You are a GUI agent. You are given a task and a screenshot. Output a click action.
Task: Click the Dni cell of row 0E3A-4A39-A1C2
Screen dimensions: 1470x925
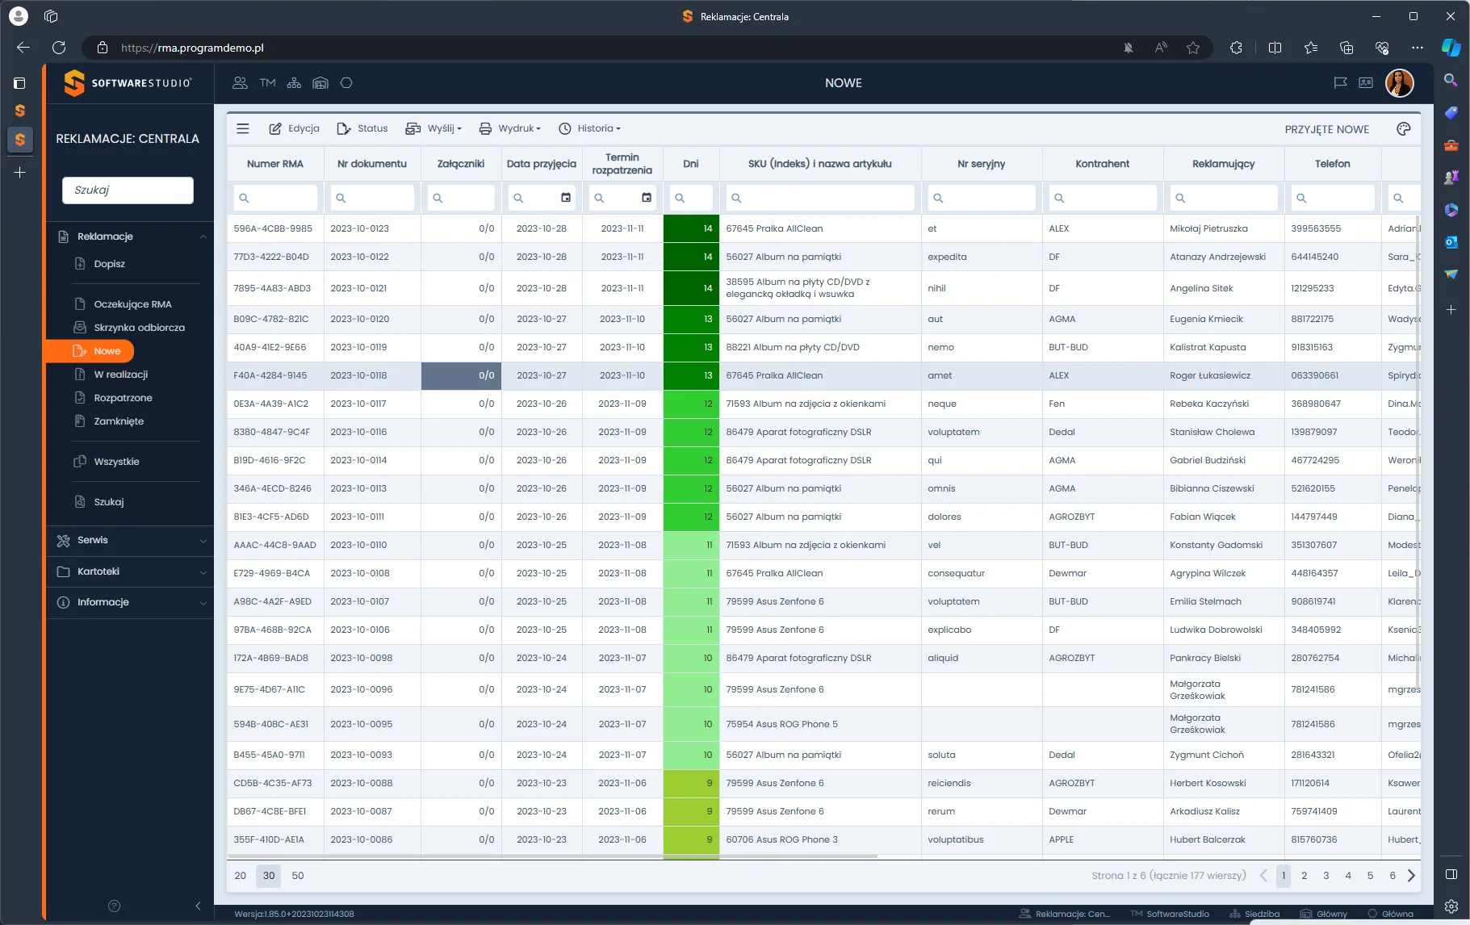click(x=691, y=404)
